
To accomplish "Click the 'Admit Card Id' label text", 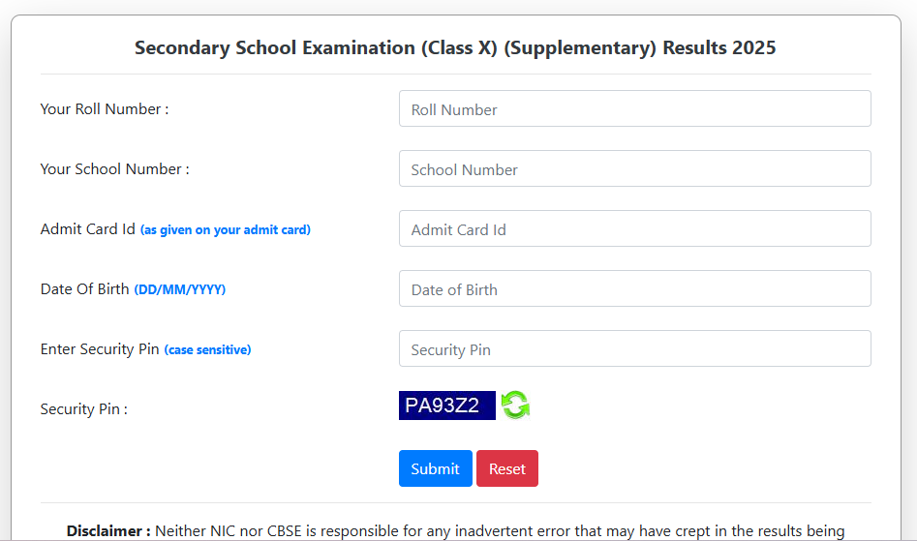I will [88, 229].
